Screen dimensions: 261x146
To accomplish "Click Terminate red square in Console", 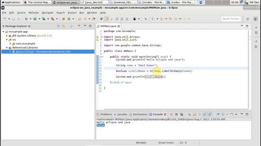I will coord(171,114).
